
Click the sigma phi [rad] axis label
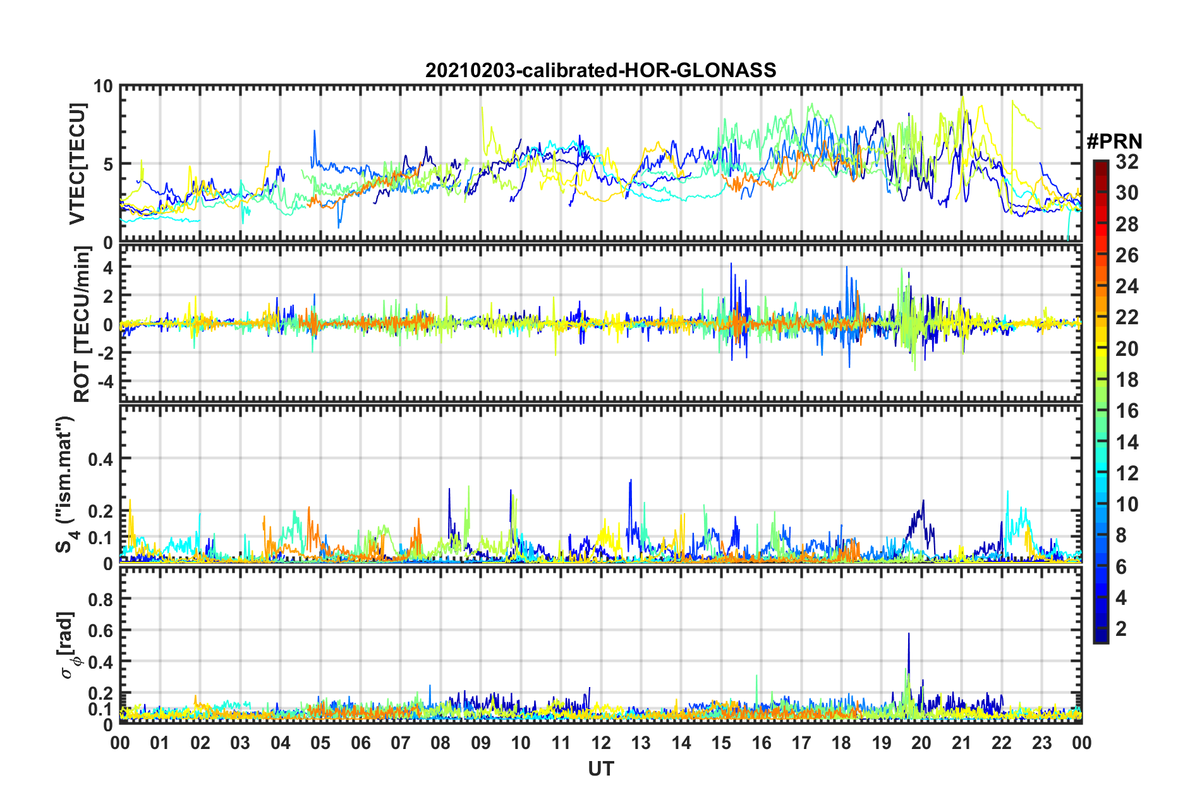67,645
